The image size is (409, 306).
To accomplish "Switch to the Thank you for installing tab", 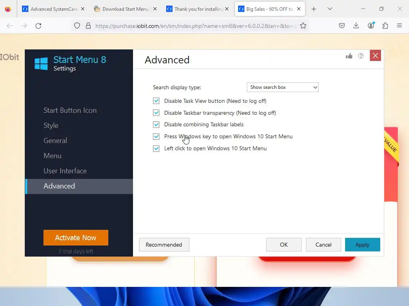I will [198, 9].
